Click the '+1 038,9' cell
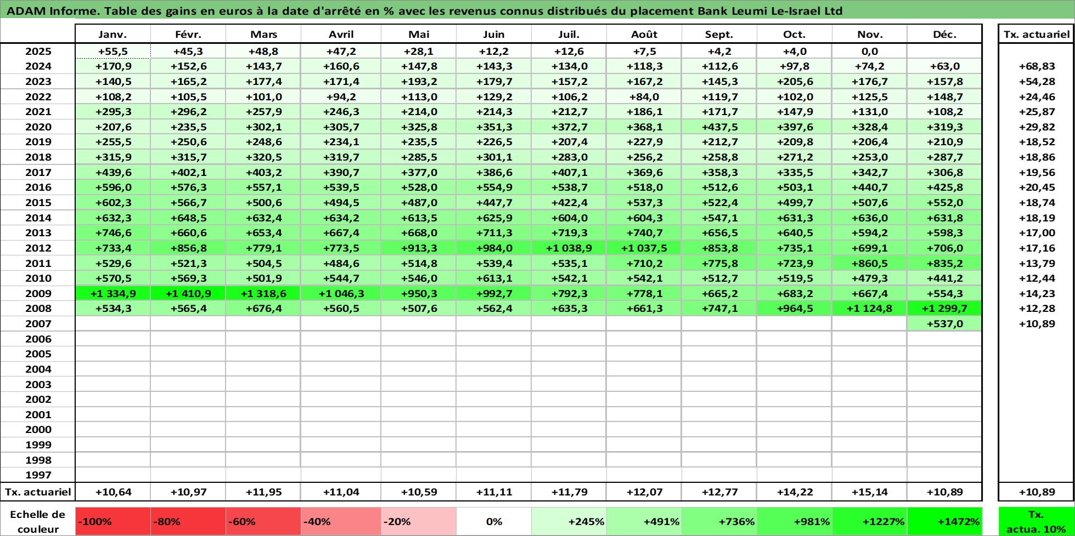 (569, 248)
